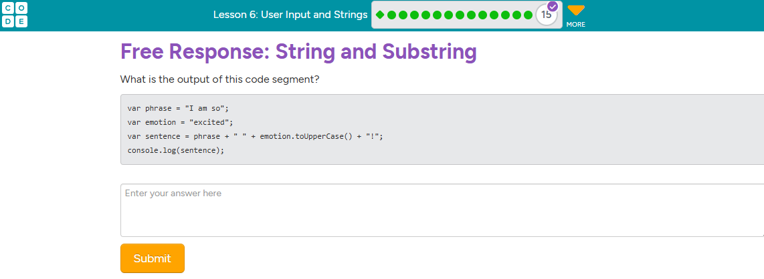Go to the level 1 diamond bubble
The image size is (764, 279).
pyautogui.click(x=380, y=15)
